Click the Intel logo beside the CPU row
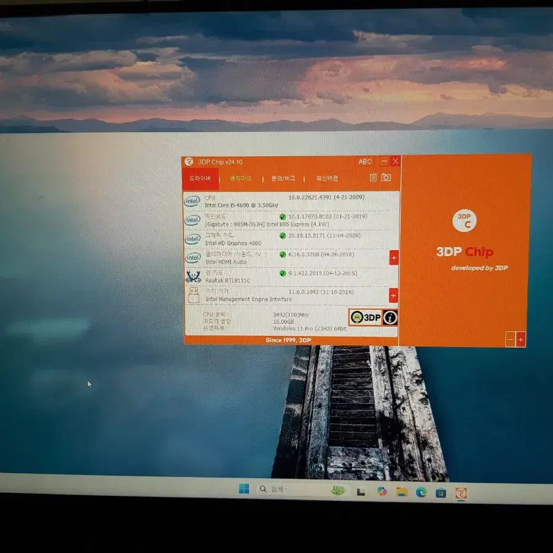Image resolution: width=553 pixels, height=553 pixels. pos(192,201)
